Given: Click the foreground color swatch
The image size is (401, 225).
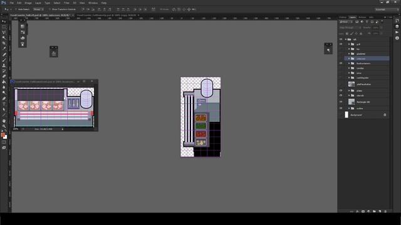Looking at the screenshot, I should tap(3, 135).
